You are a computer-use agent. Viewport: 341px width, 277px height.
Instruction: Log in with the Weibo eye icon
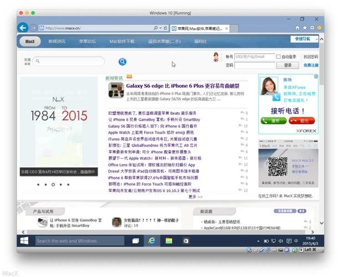click(x=216, y=60)
